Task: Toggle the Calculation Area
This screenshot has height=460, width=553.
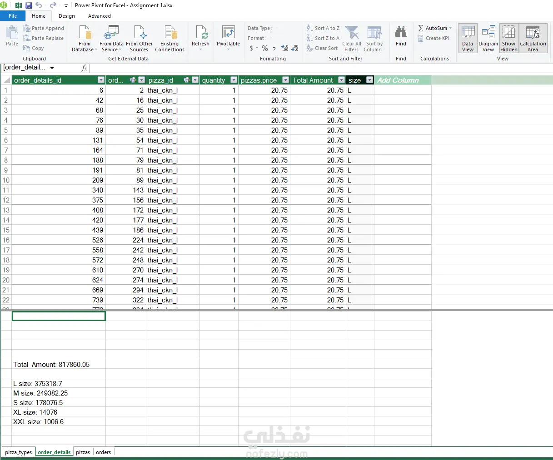Action: 533,39
